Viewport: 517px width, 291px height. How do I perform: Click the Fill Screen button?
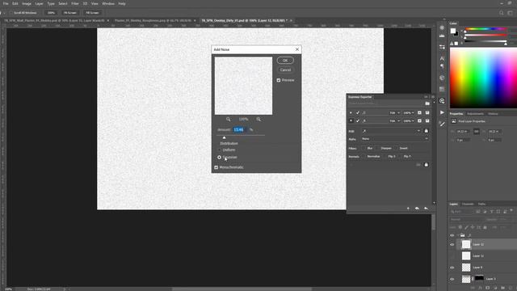pyautogui.click(x=92, y=13)
